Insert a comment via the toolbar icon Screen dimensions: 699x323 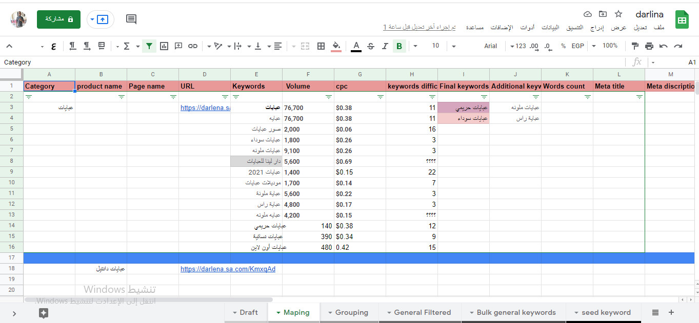(x=178, y=46)
